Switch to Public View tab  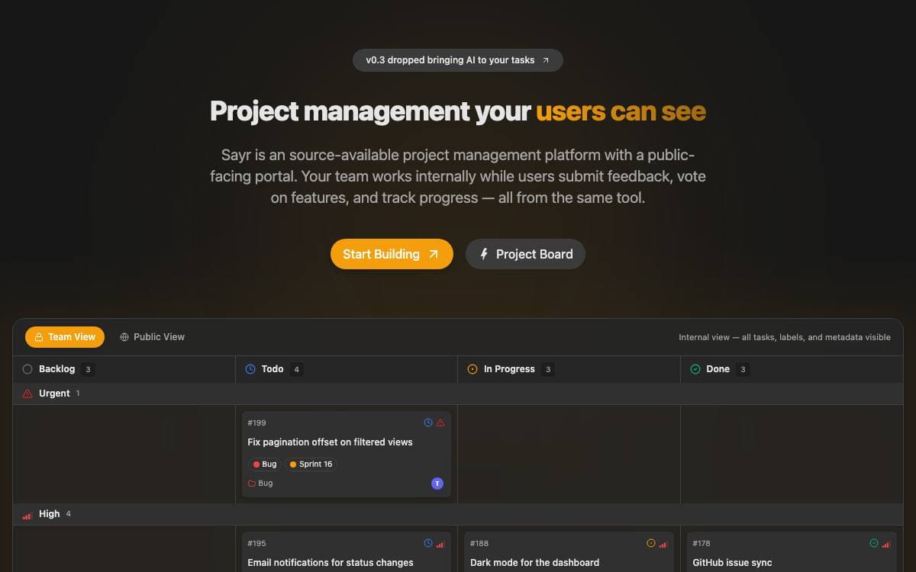click(152, 337)
